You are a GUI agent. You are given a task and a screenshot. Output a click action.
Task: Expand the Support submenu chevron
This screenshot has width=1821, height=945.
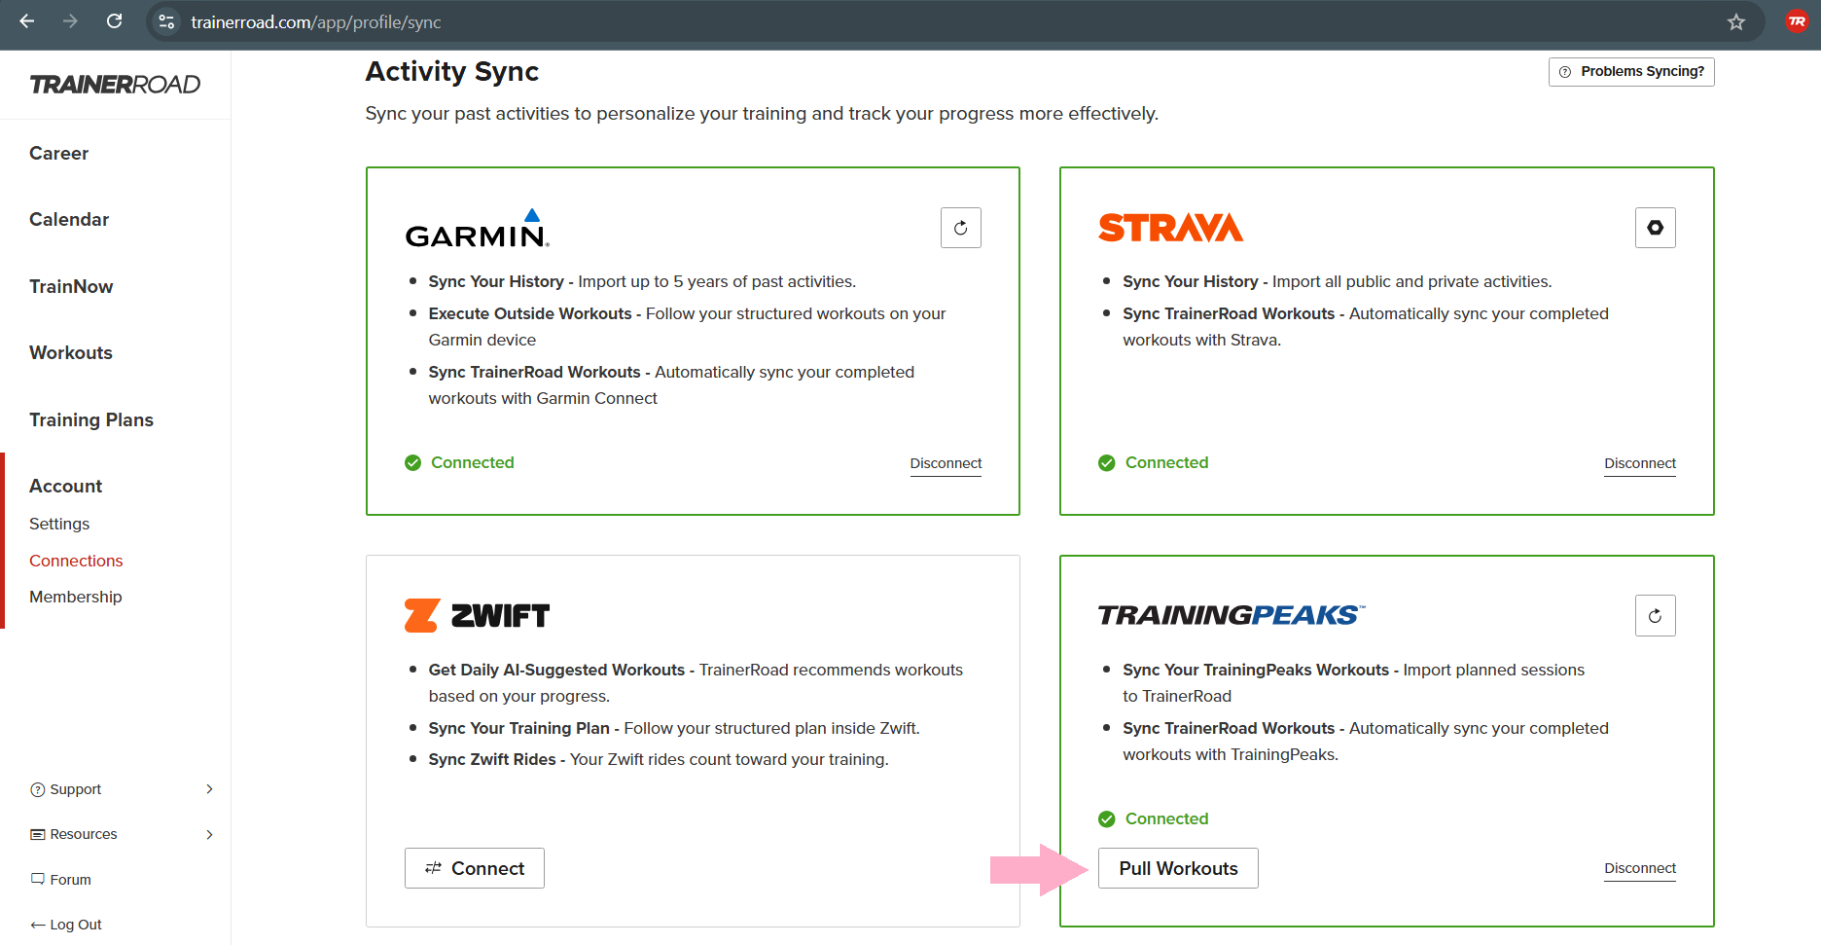click(x=209, y=789)
